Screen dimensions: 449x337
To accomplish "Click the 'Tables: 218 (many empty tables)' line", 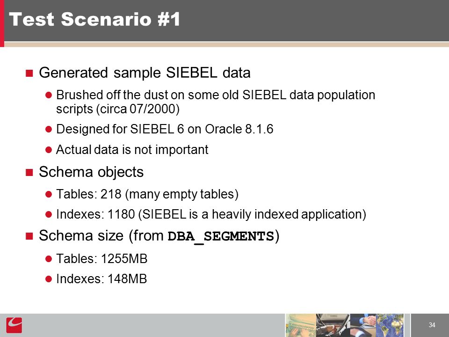I will (147, 194).
